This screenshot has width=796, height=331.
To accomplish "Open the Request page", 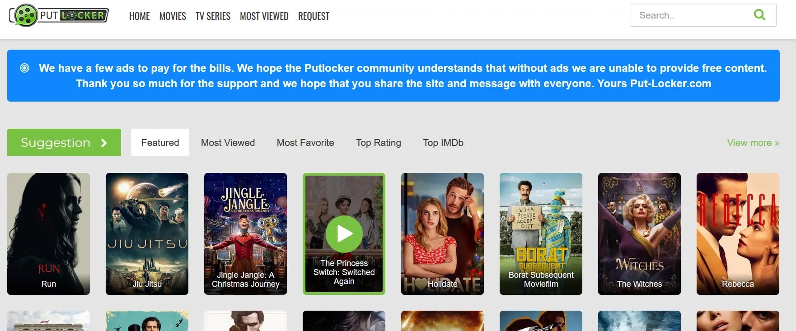I will click(x=314, y=16).
